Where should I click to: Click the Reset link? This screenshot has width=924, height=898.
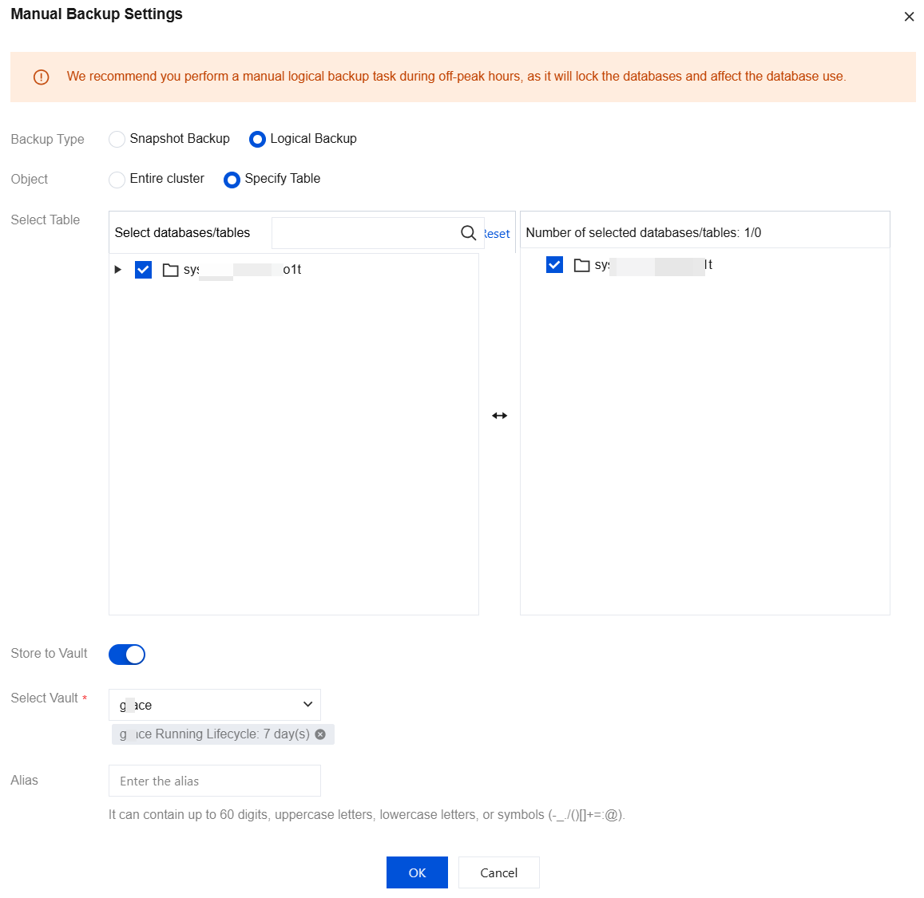pos(497,234)
